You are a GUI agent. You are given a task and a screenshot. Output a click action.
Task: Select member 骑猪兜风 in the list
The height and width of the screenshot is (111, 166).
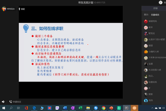click(154, 21)
